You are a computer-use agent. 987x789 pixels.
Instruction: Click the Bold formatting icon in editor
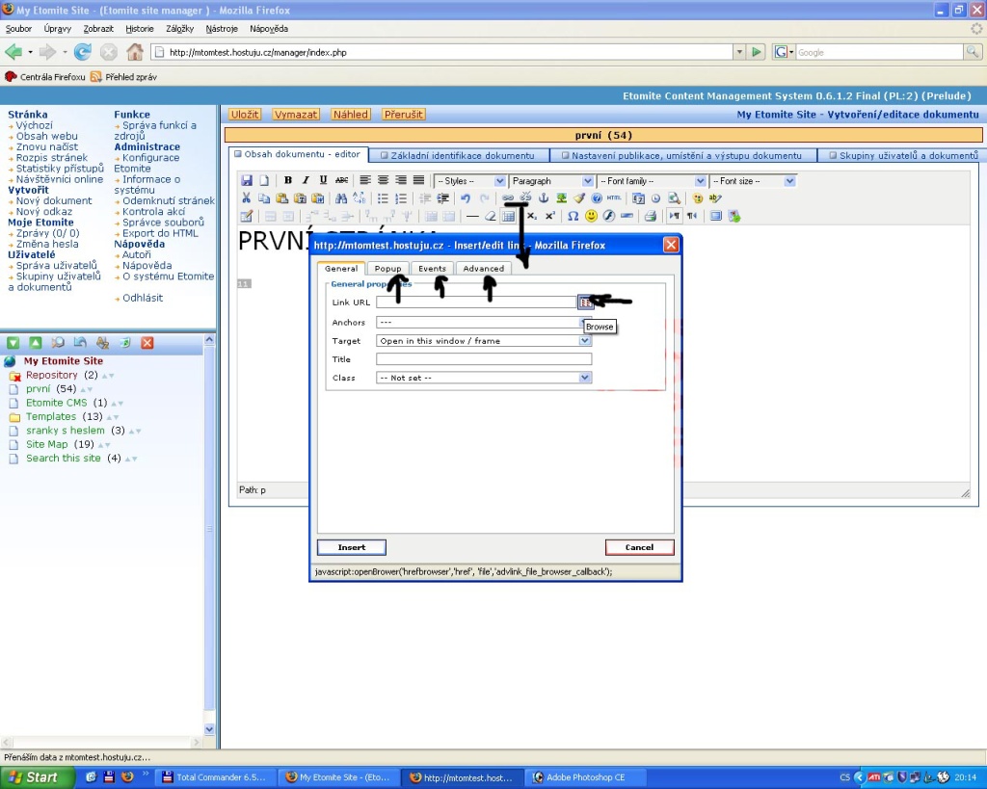[288, 180]
